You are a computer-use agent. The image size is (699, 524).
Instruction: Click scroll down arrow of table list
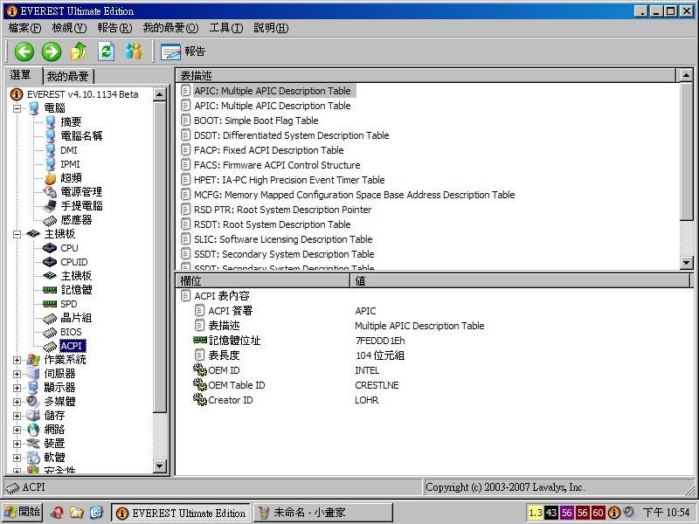(x=687, y=263)
